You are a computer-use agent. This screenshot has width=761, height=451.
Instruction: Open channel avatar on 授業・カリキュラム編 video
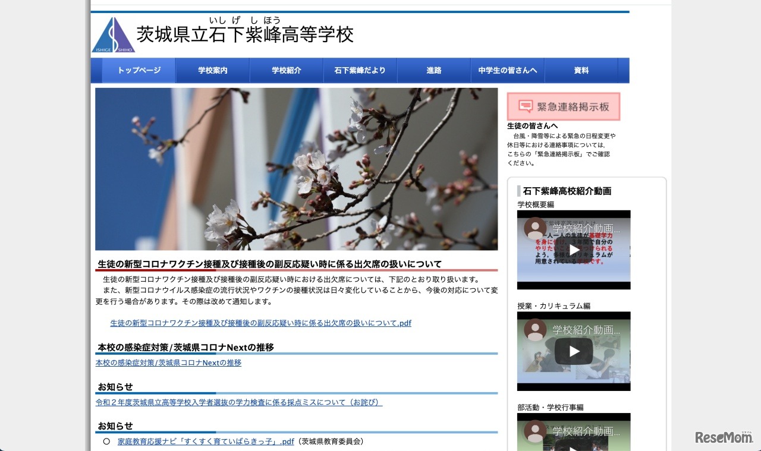[x=535, y=330]
